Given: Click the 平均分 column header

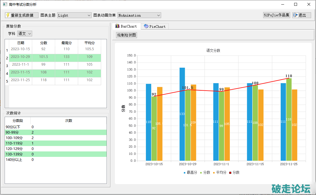Looking at the screenshot, I should pos(89,43).
